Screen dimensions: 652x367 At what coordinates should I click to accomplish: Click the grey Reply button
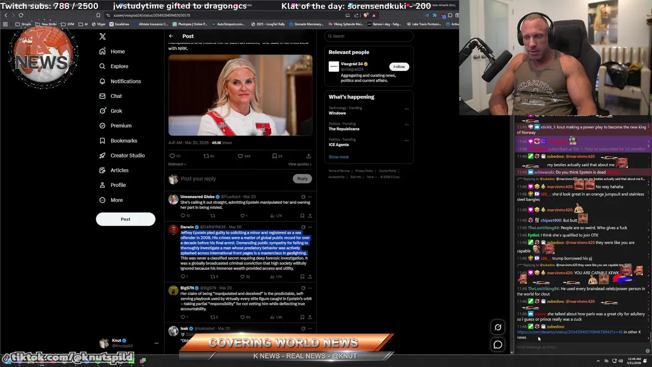click(302, 179)
